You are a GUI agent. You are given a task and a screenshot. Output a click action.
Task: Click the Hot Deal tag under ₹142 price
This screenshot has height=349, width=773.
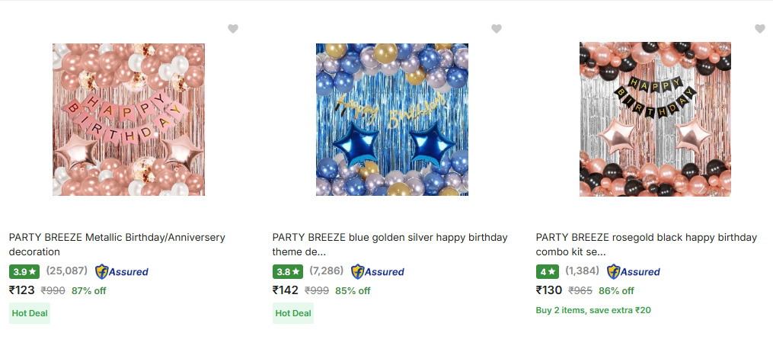(x=293, y=313)
